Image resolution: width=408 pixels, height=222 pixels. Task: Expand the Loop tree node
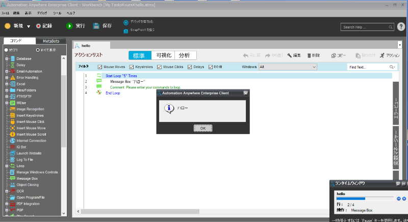7,166
